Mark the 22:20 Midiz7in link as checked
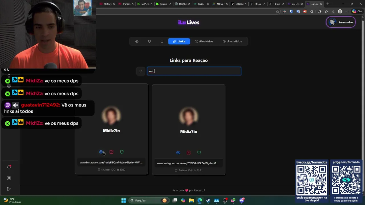The width and height of the screenshot is (365, 205). coord(111,152)
